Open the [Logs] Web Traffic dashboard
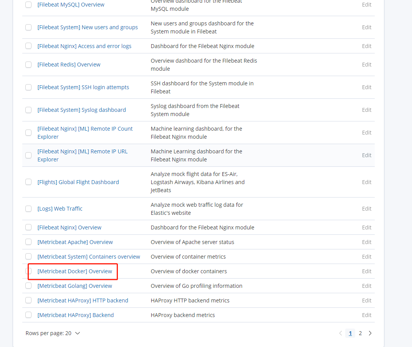 [60, 209]
